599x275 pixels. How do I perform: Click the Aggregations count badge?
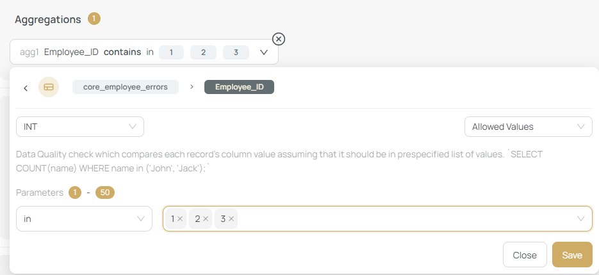[x=94, y=19]
